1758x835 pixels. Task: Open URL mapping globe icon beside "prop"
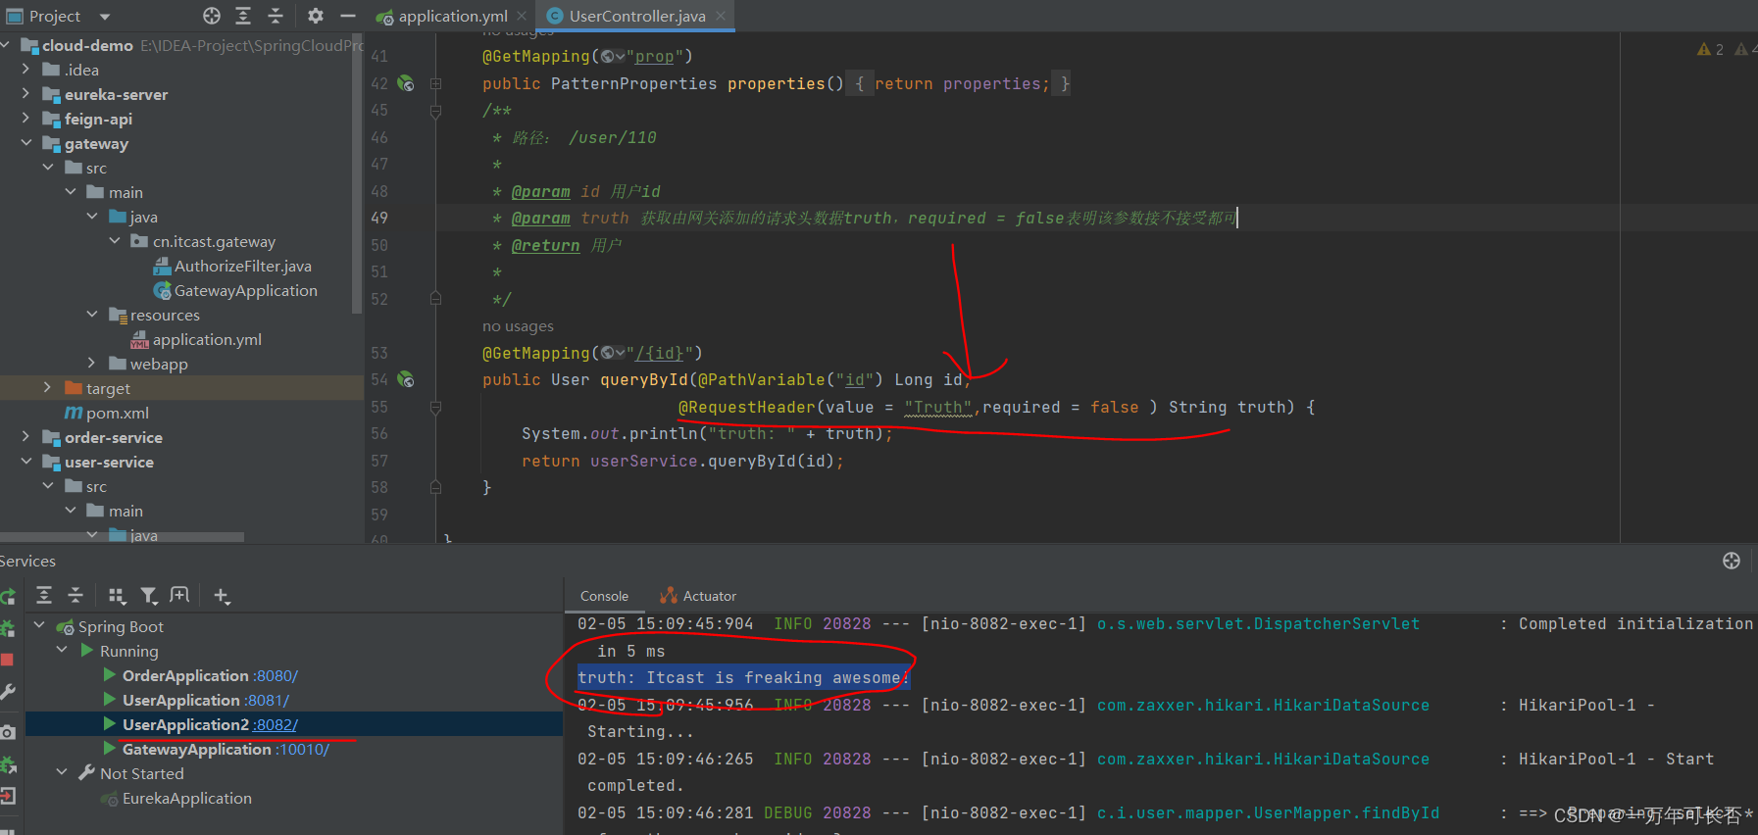[x=613, y=57]
